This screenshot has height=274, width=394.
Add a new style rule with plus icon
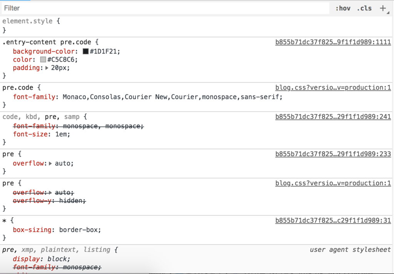383,8
